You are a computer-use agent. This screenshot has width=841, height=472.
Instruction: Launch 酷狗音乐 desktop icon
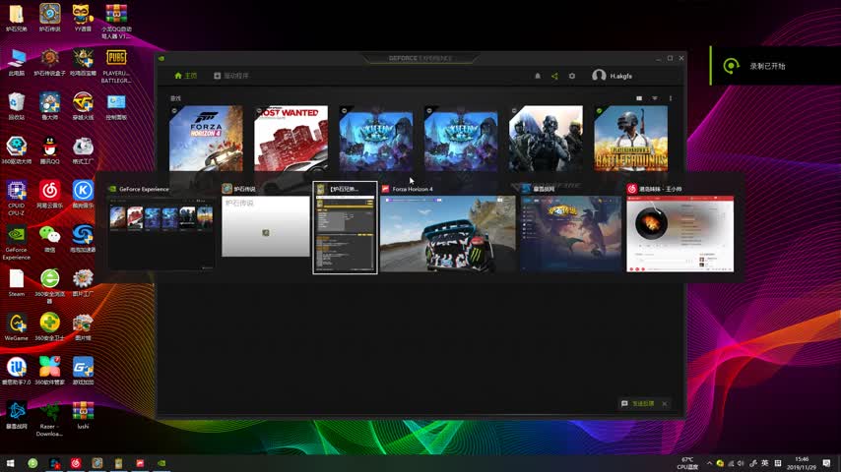tap(83, 195)
